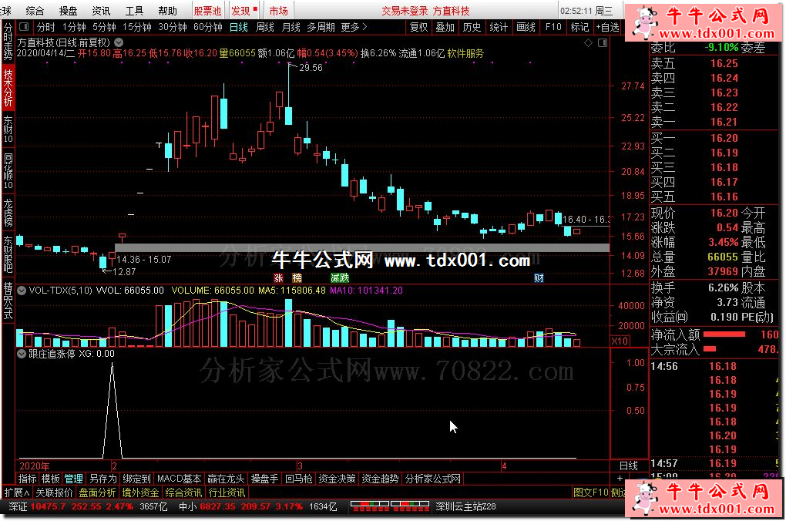
Task: Open the 市场 tab
Action: point(279,11)
